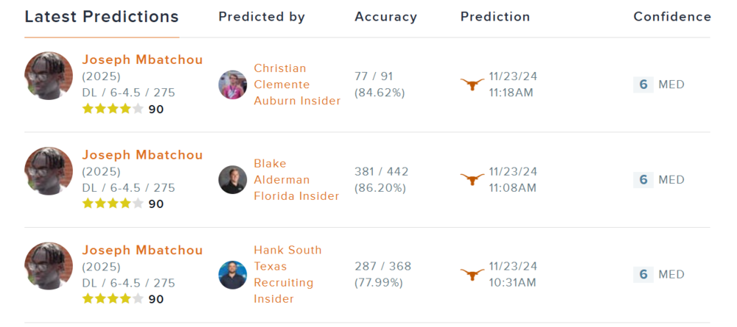Click Texas Longhorns logo in Christian Clemente's prediction

(472, 85)
